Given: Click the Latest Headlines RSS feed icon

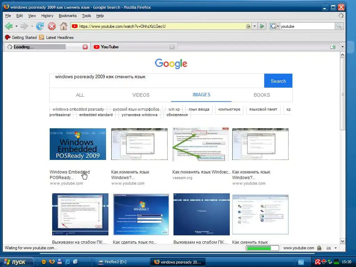Looking at the screenshot, I should point(42,37).
